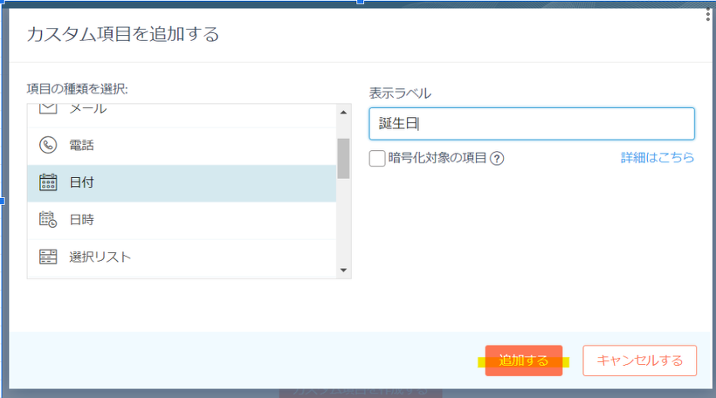Click the field type list scrollbar thumb
The image size is (716, 398).
coord(343,157)
